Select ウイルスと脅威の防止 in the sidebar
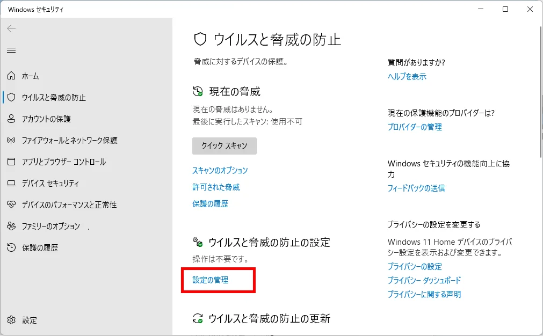 tap(54, 98)
